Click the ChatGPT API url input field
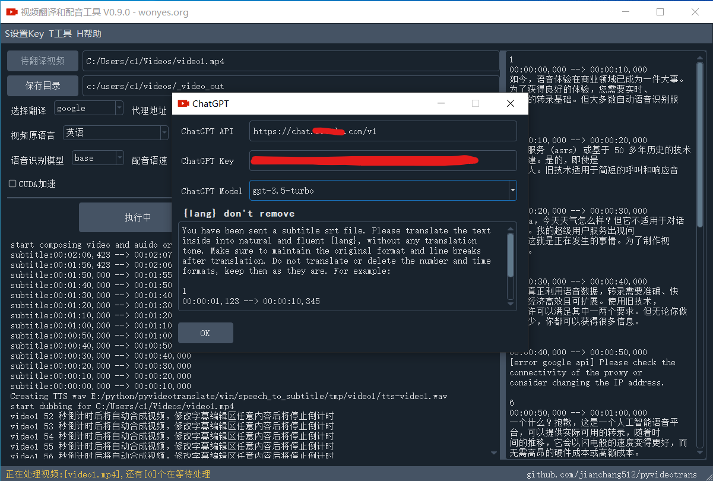The width and height of the screenshot is (713, 481). point(383,131)
